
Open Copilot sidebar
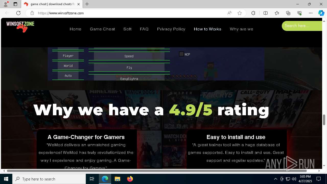[x=321, y=13]
